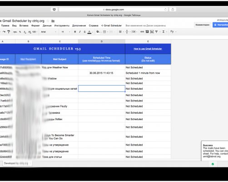Click the insert chart icon

[x=152, y=32]
